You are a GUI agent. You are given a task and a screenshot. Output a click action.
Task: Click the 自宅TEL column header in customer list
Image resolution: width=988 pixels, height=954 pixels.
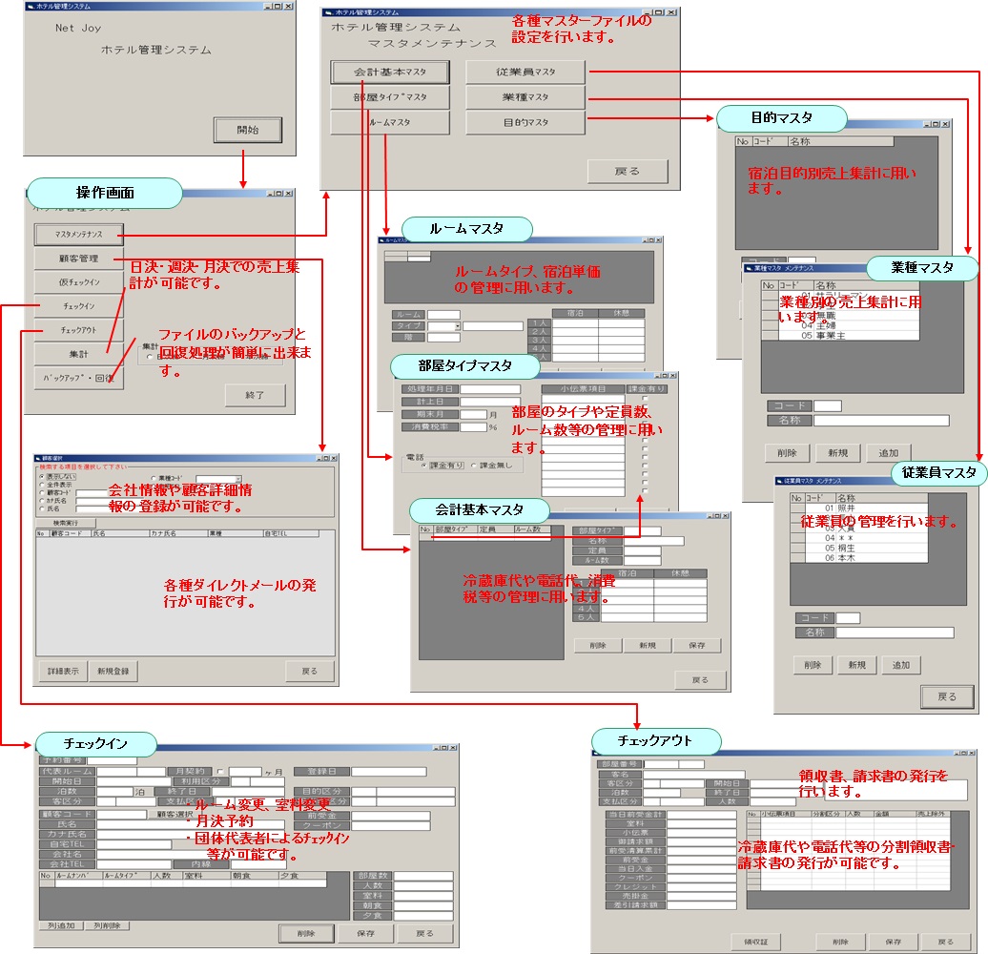tap(291, 533)
